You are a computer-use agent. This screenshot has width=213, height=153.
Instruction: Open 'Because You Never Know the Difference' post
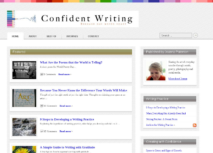click(83, 90)
